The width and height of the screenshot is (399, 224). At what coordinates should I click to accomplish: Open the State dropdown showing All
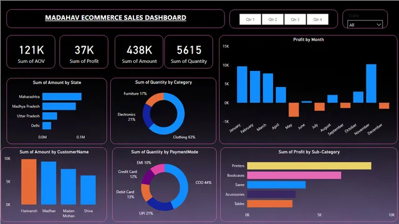coord(365,25)
